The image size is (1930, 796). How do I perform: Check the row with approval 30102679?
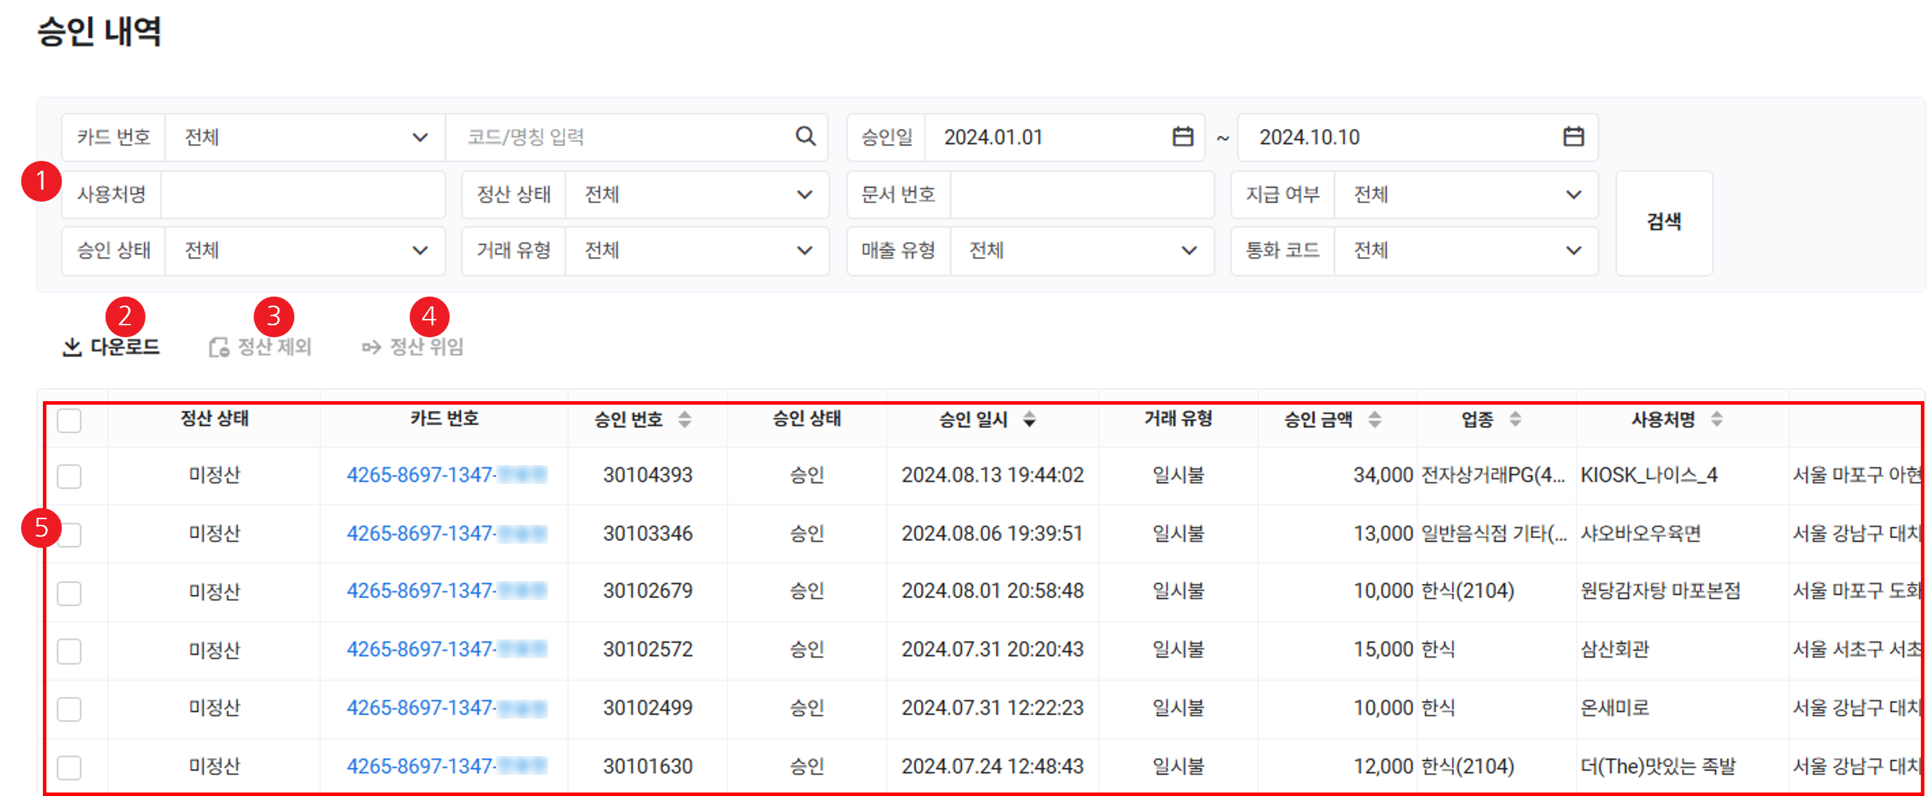point(69,592)
